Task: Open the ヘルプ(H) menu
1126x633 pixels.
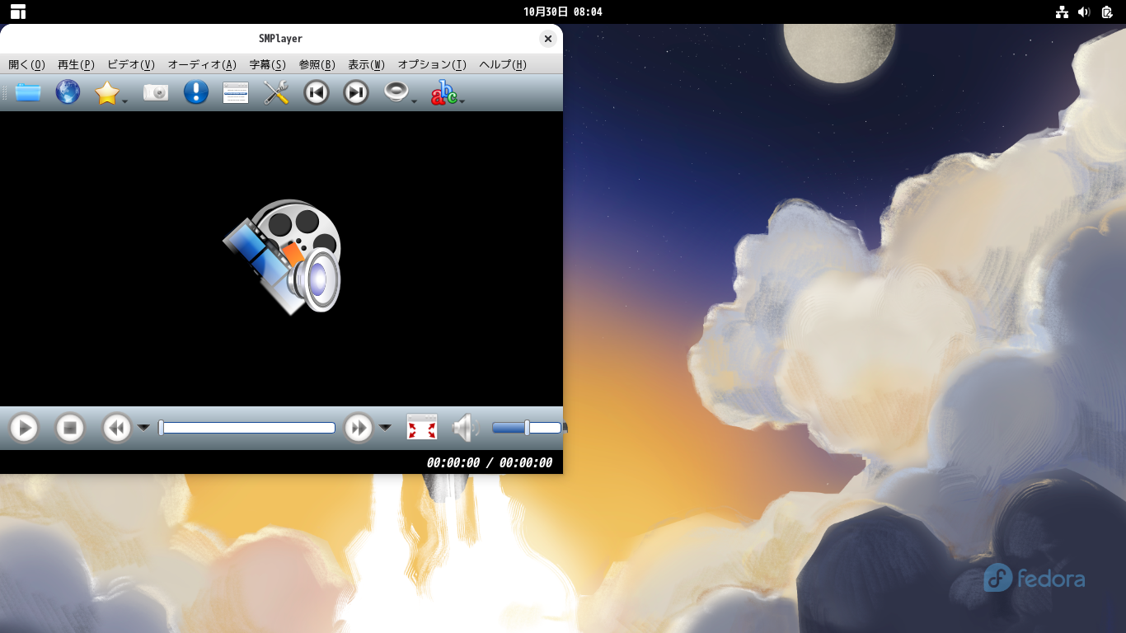Action: (503, 64)
